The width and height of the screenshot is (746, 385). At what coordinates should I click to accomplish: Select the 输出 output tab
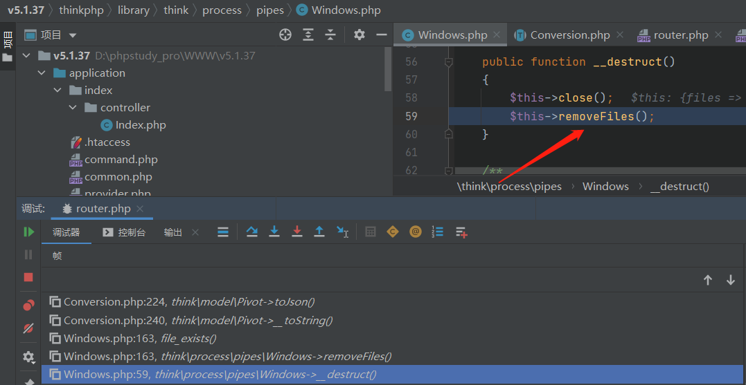[172, 232]
